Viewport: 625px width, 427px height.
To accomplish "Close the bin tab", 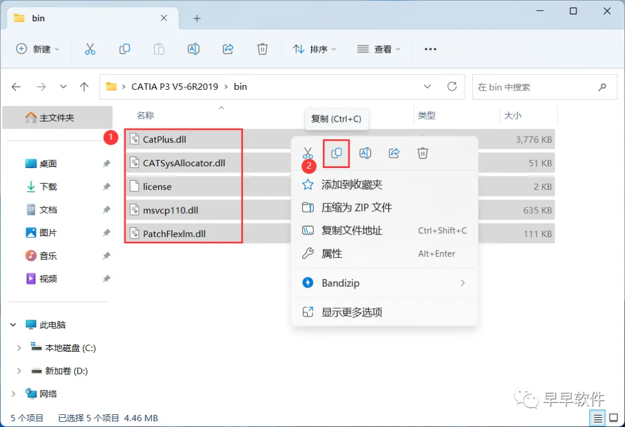I will 164,18.
